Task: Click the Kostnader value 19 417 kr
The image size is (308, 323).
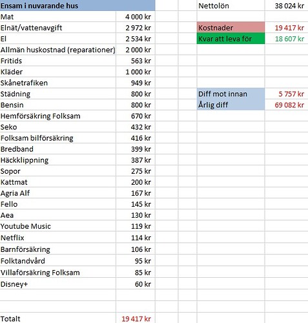Action: pyautogui.click(x=287, y=28)
